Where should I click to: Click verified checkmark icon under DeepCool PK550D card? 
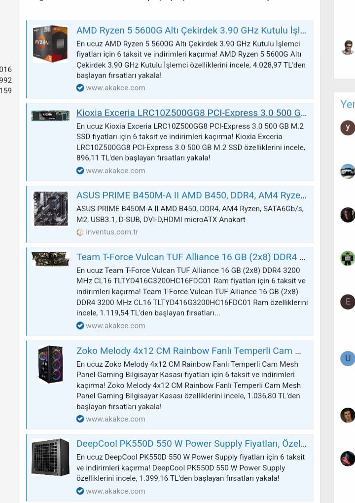[80, 491]
